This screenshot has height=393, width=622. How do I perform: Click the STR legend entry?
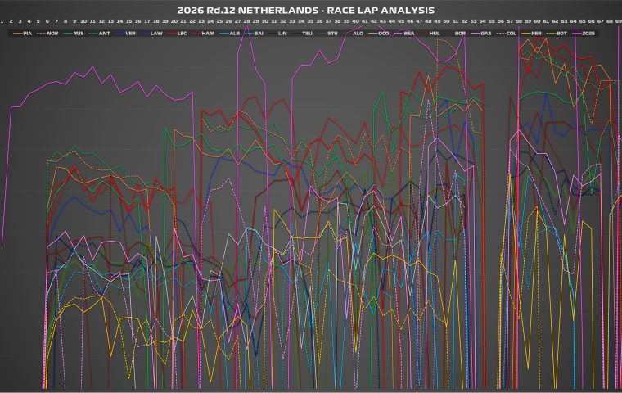(327, 34)
